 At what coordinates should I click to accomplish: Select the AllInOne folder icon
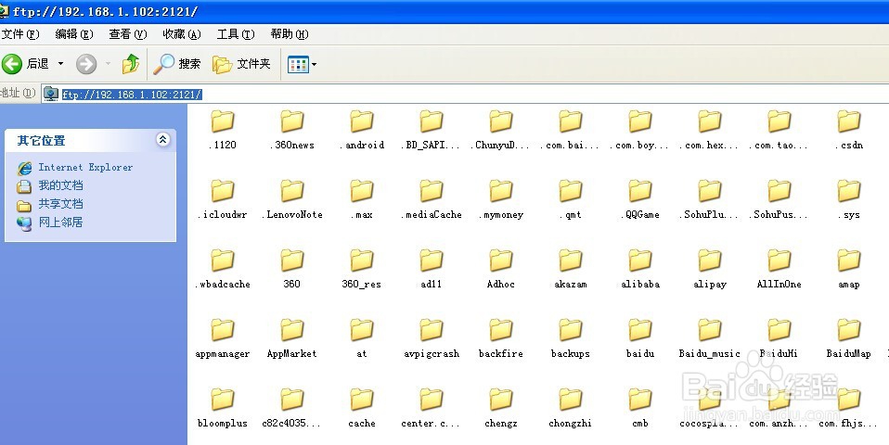click(779, 261)
